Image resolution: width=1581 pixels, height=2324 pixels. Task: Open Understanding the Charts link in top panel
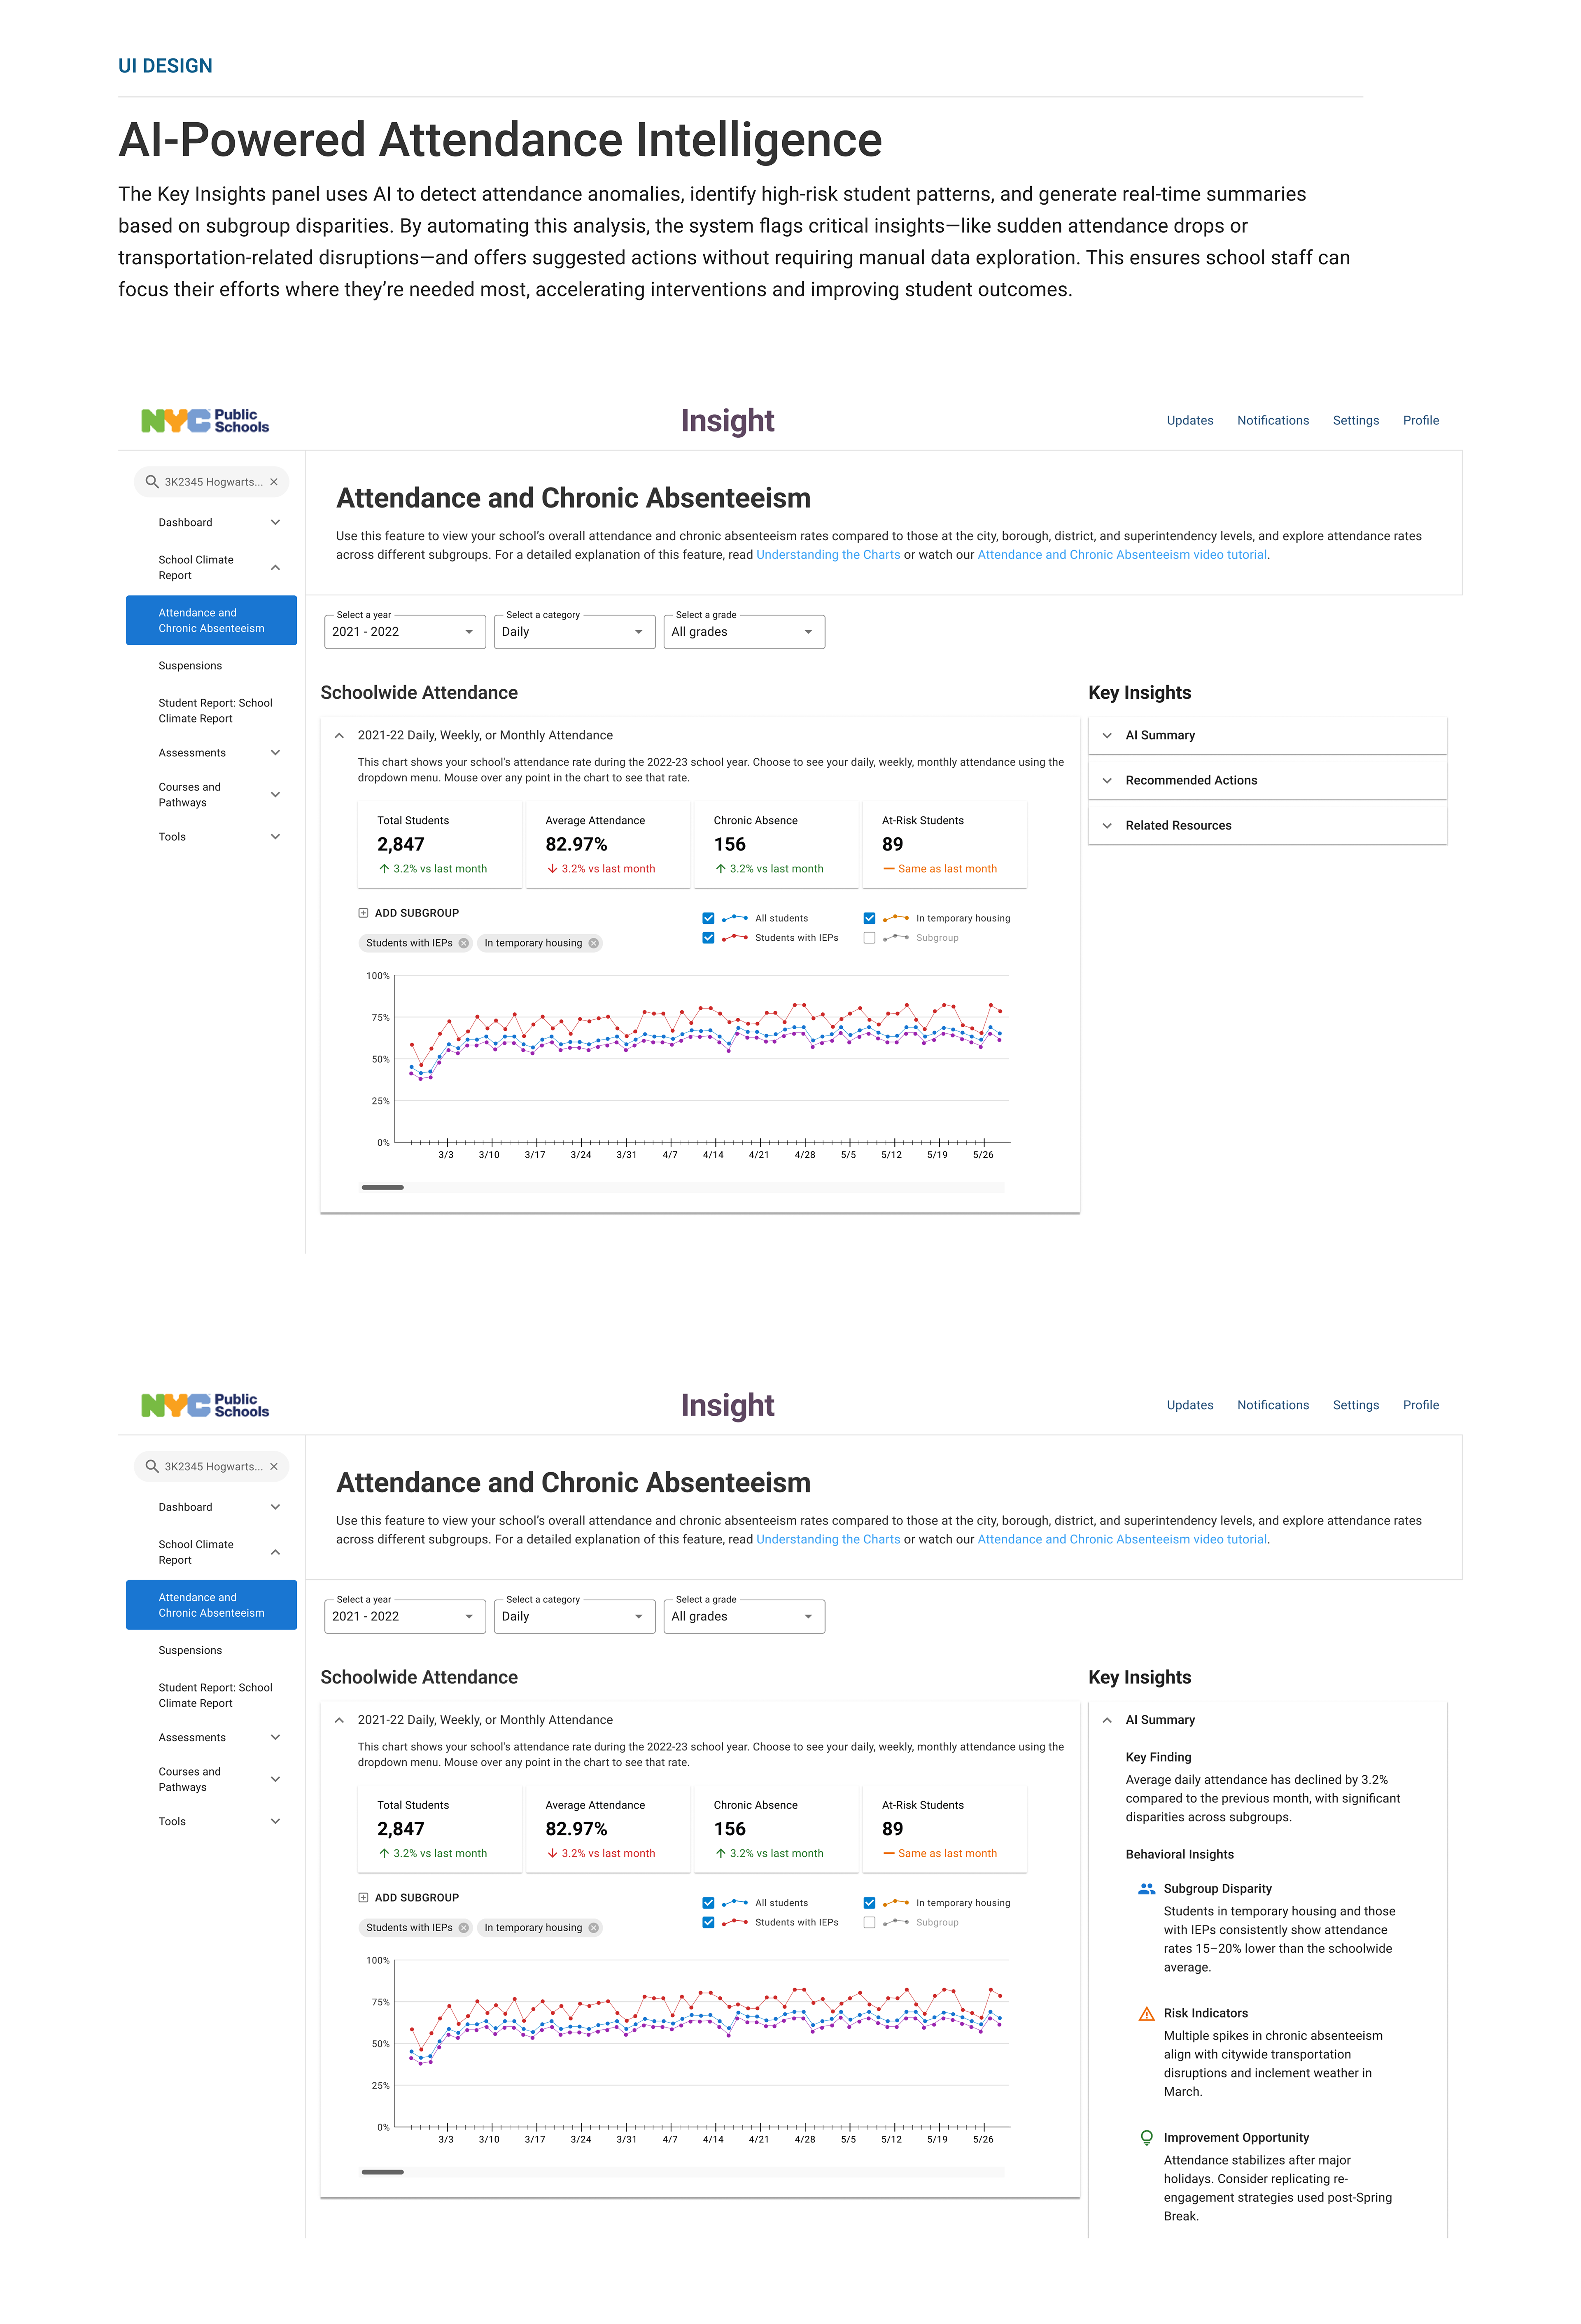tap(827, 555)
